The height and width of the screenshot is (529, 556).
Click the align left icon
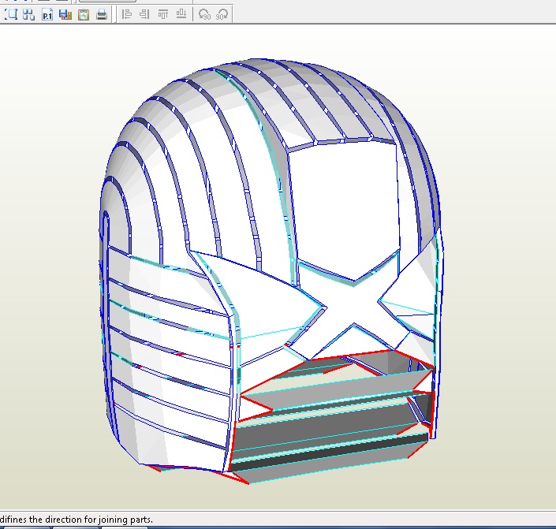127,14
